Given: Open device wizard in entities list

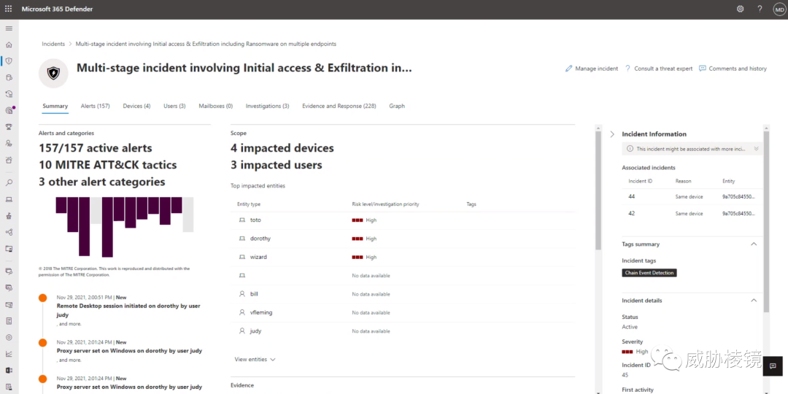Looking at the screenshot, I should [258, 257].
